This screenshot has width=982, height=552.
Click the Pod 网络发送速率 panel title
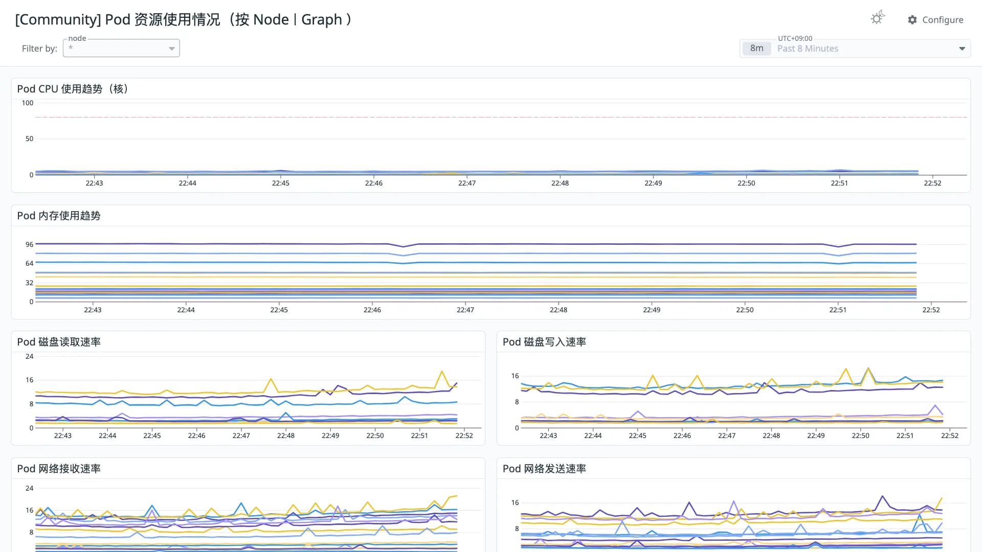544,469
